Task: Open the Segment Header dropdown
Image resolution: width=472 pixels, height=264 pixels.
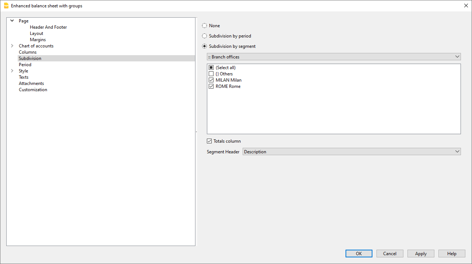Action: coord(351,152)
